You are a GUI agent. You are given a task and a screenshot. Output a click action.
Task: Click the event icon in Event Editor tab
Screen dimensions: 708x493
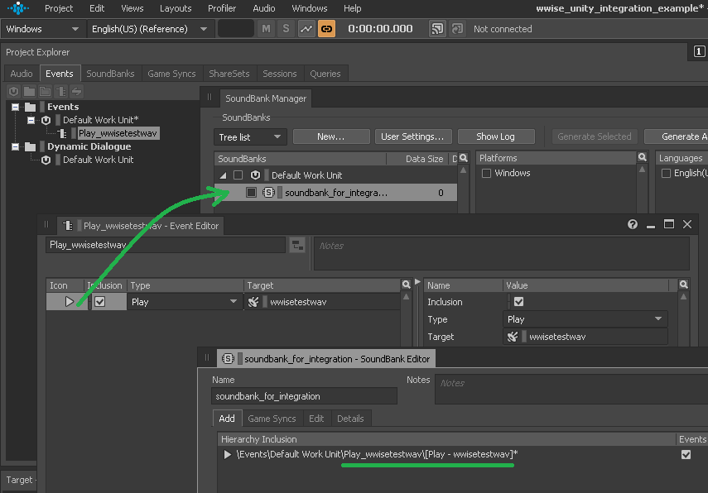point(68,226)
